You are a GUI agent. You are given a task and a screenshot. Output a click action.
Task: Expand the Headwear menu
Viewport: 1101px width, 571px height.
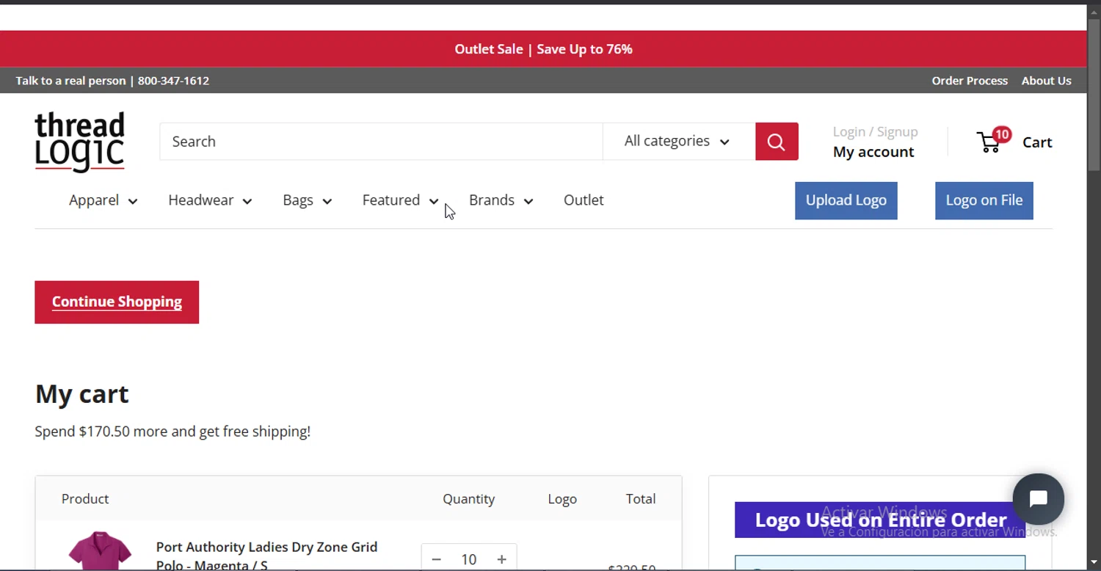click(210, 200)
